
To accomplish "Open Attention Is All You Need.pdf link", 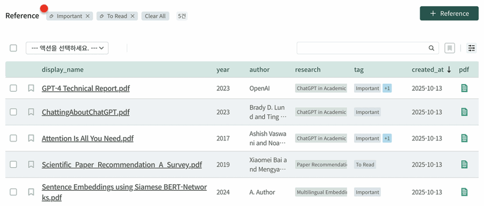I will point(87,138).
